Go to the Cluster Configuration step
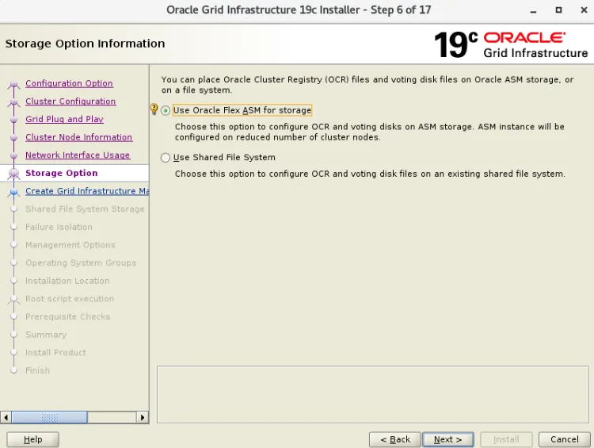Viewport: 594px width, 448px height. [x=70, y=101]
